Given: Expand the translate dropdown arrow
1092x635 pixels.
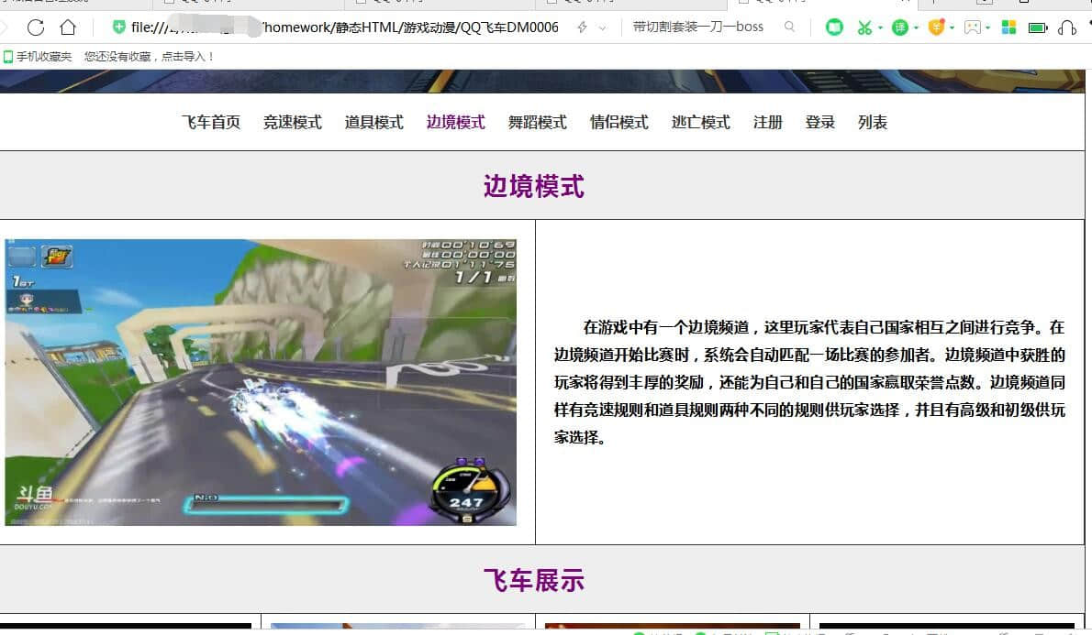Looking at the screenshot, I should pos(916,28).
